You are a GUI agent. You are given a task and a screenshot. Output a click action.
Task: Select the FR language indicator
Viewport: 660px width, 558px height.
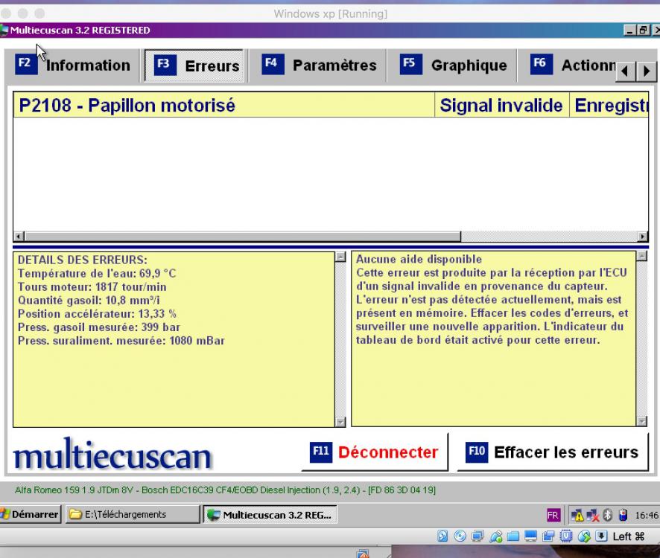(x=553, y=515)
